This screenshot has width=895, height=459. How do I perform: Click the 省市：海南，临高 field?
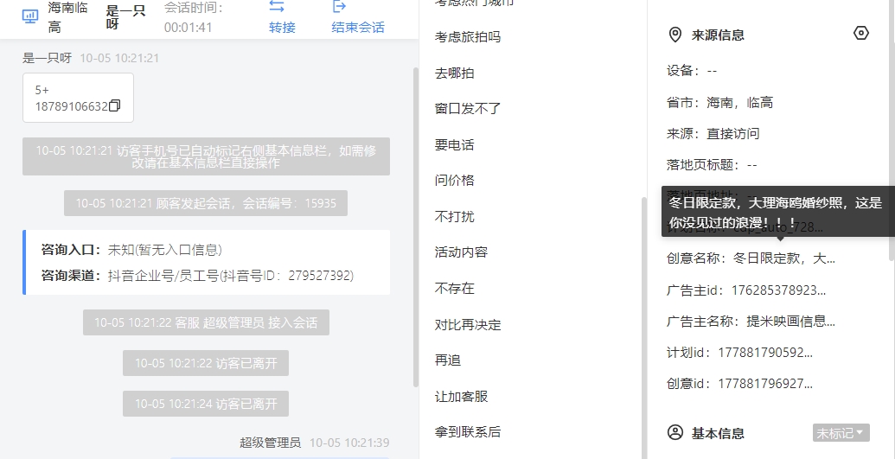[719, 103]
